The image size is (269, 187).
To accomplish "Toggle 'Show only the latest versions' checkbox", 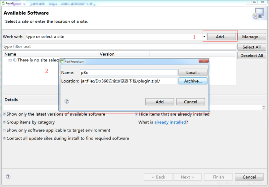I will (x=4, y=114).
